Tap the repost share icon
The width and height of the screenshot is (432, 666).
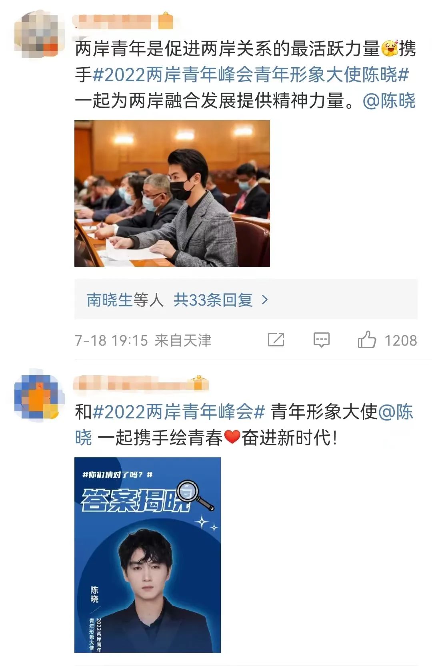276,340
